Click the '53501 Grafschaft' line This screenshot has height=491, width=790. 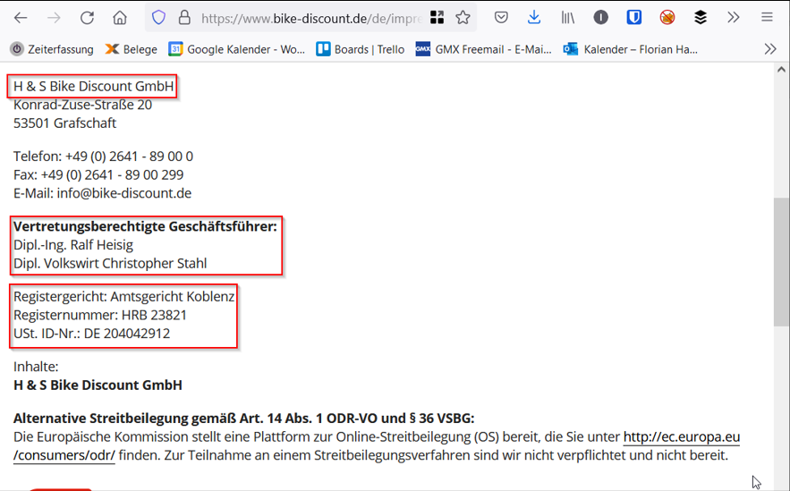point(65,123)
